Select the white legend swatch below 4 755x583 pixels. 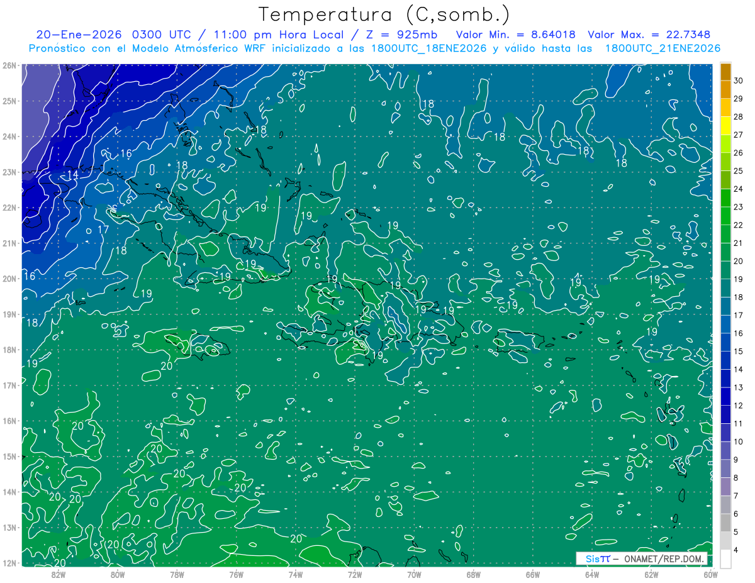(x=725, y=558)
